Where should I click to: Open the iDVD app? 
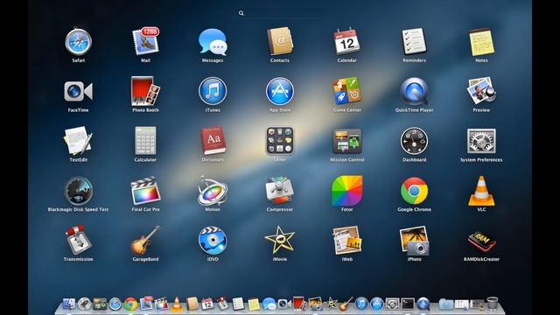pyautogui.click(x=213, y=241)
